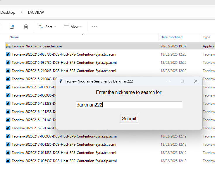215x170 pixels.
Task: Navigate to Desktop in breadcrumb path
Action: (x=8, y=12)
